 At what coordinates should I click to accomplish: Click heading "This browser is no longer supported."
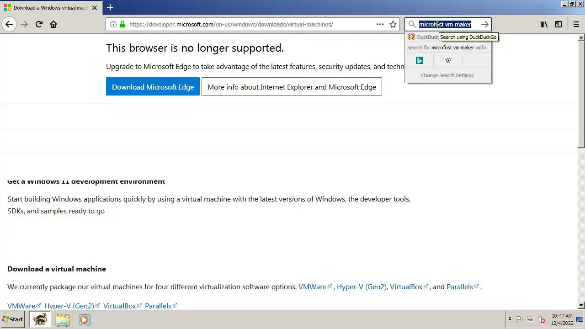[x=195, y=48]
